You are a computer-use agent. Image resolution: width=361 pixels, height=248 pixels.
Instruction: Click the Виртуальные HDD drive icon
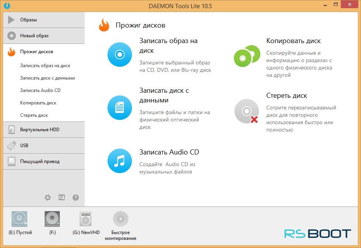click(12, 130)
